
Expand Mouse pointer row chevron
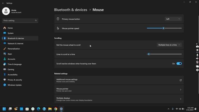tap(181, 90)
